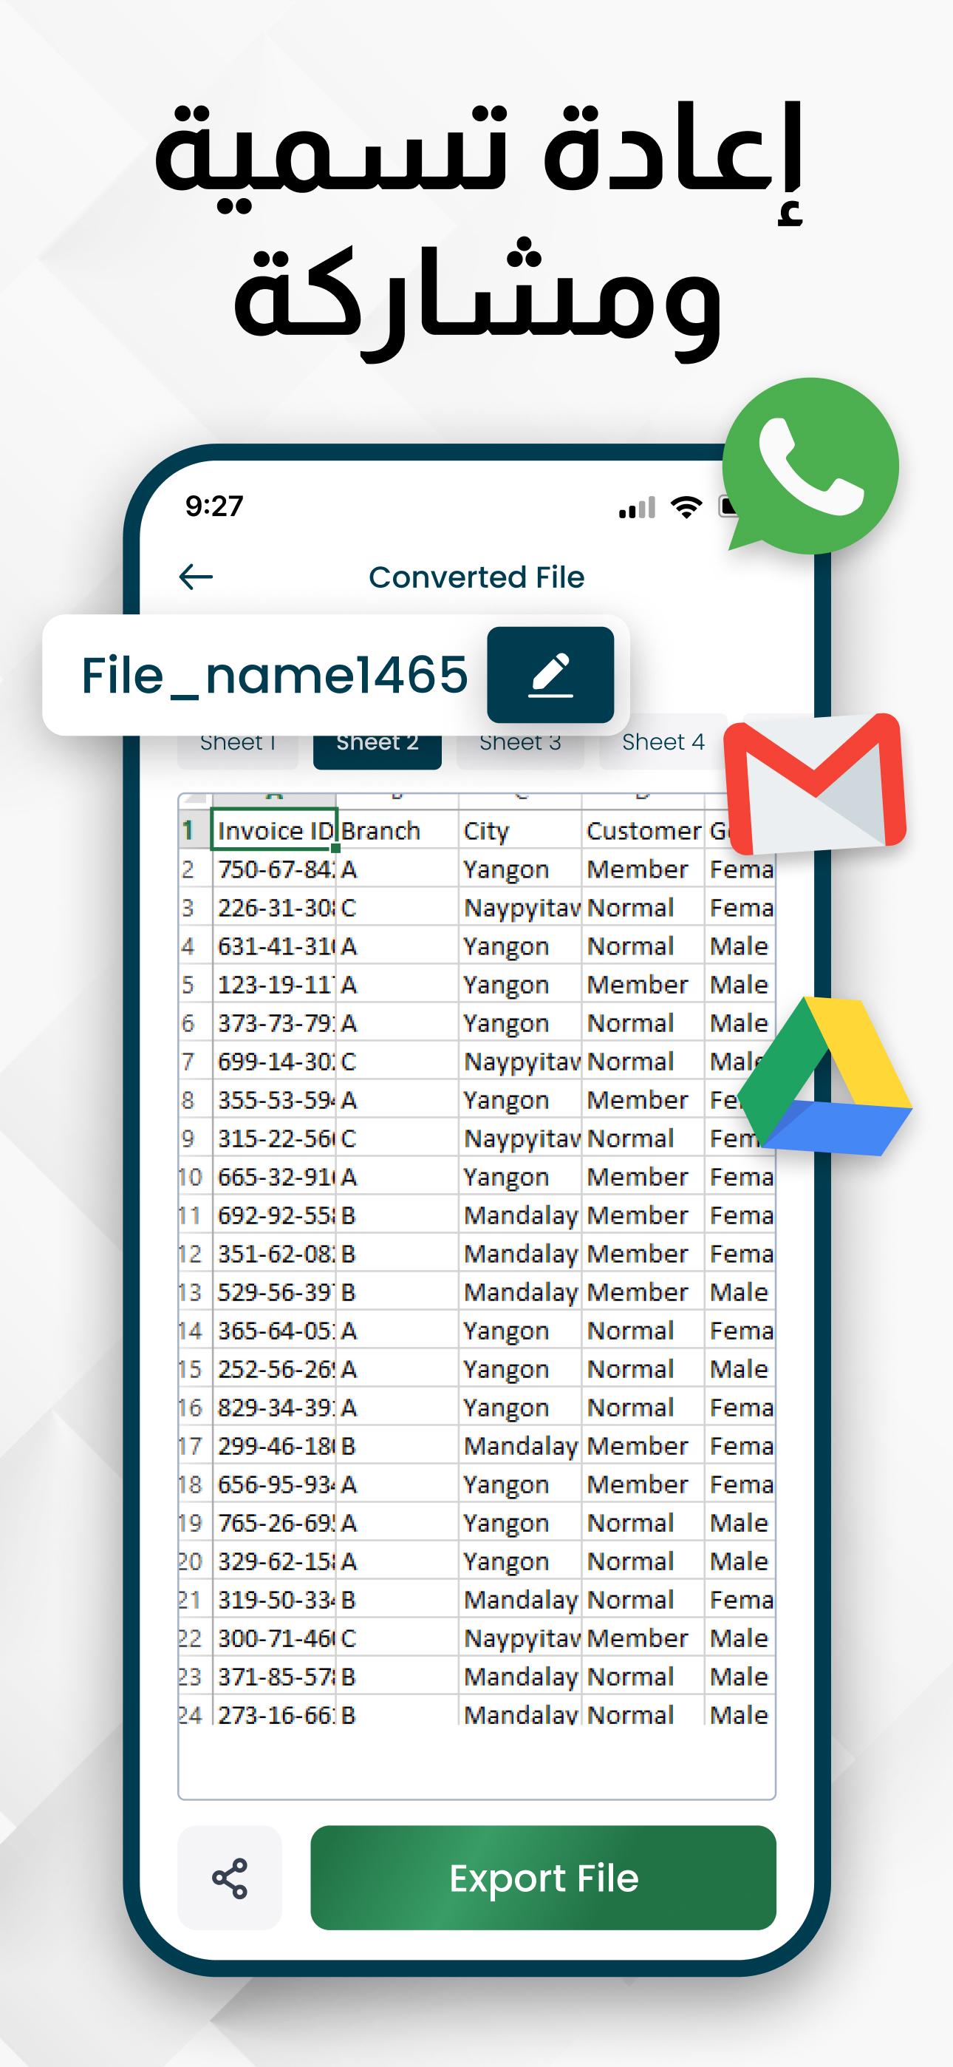Viewport: 953px width, 2067px height.
Task: Select cell 300-71-46 in row 22
Action: coord(273,1638)
